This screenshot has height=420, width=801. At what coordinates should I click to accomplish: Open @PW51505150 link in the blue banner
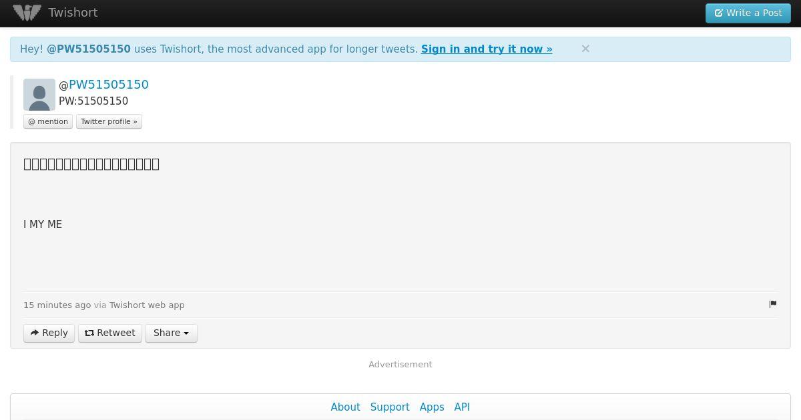[89, 49]
